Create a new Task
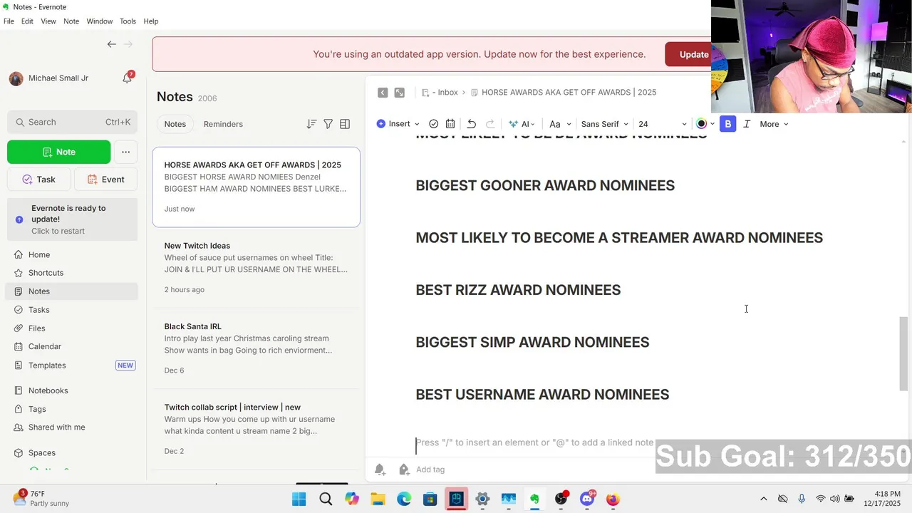 coord(39,180)
